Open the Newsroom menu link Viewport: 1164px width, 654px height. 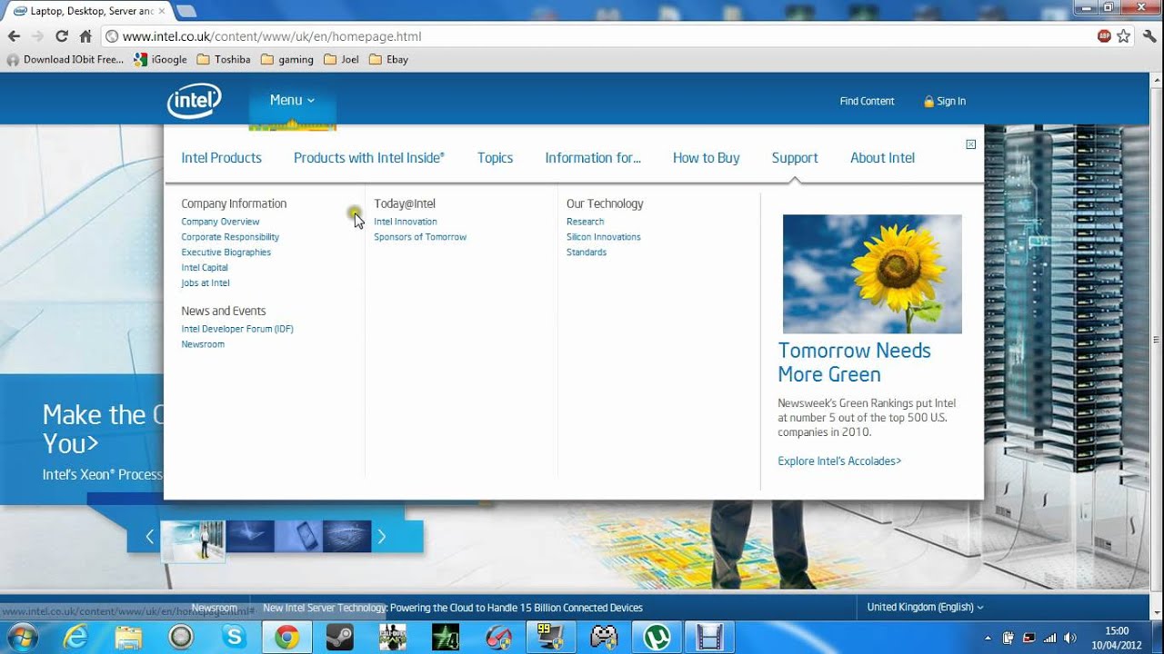pos(203,344)
